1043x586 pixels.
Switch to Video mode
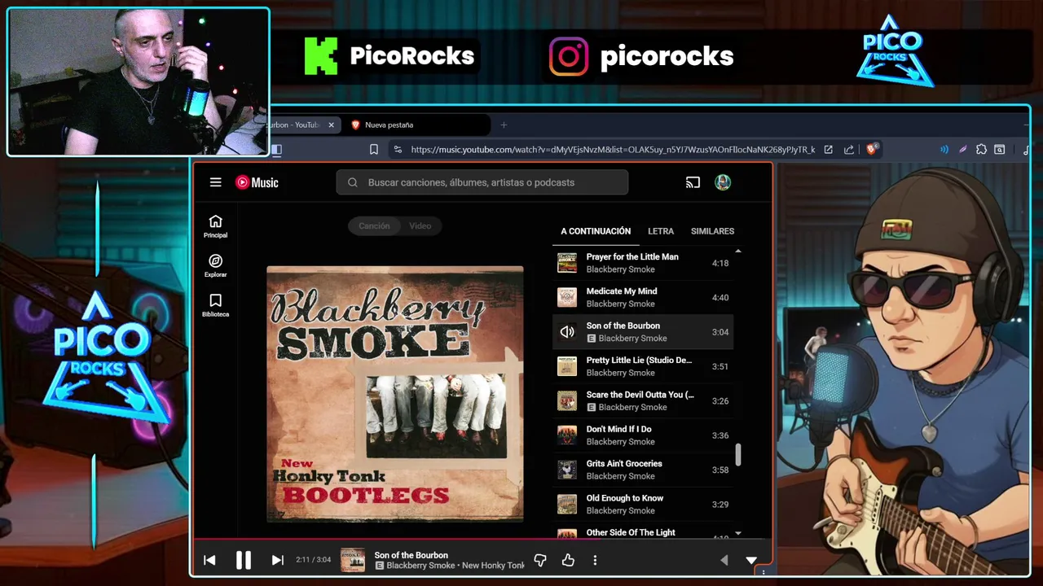click(x=420, y=225)
